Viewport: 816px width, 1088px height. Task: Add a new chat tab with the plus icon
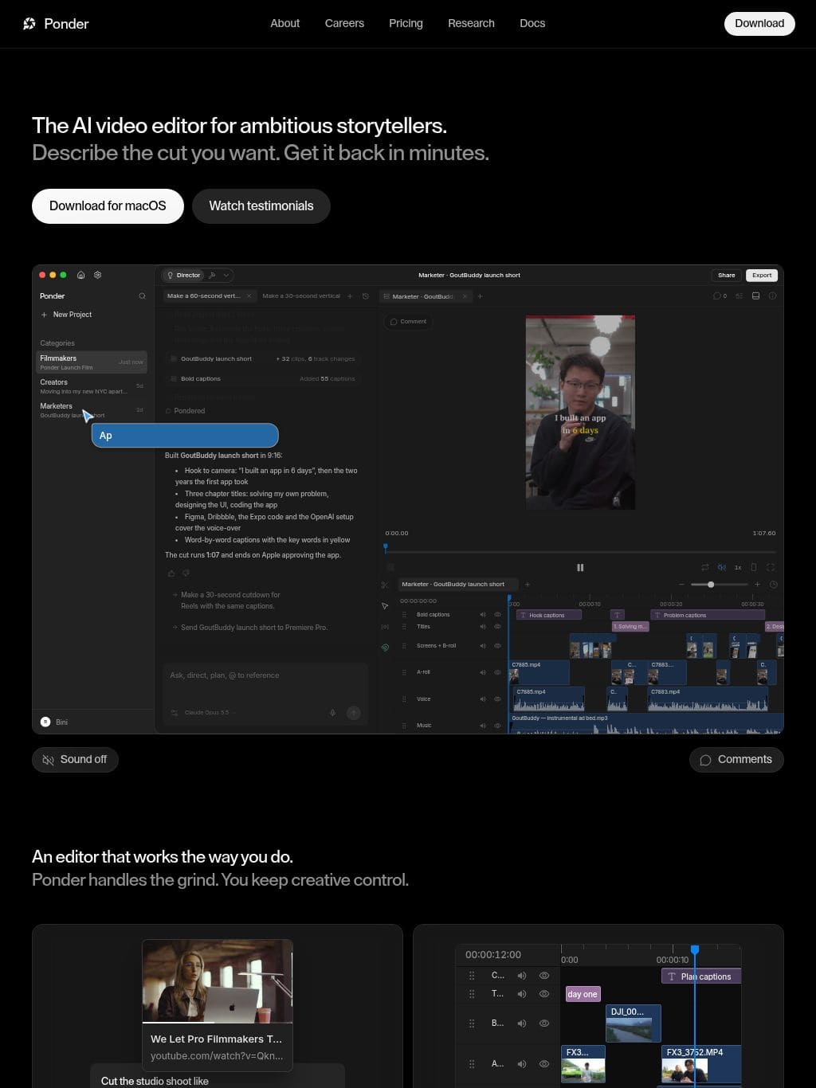[x=350, y=296]
